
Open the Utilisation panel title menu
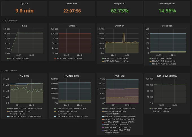pos(167,26)
